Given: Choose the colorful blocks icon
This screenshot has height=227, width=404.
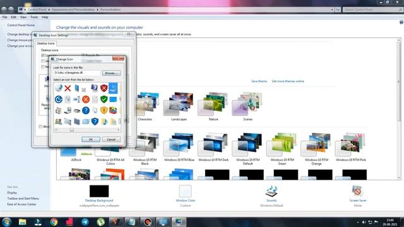Looking at the screenshot, I should click(x=113, y=110).
